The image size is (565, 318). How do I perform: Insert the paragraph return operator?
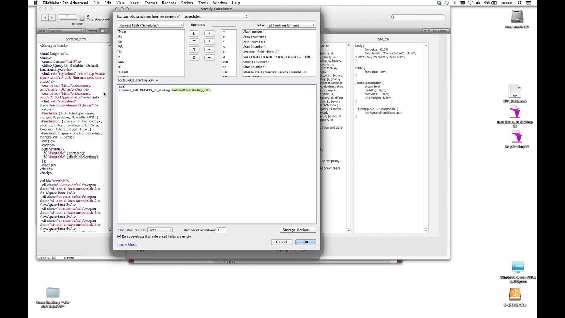193,49
